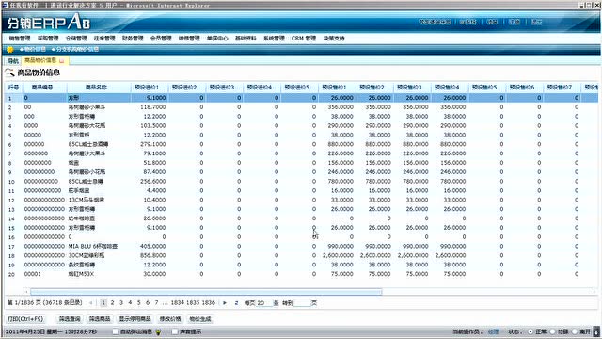The height and width of the screenshot is (339, 602).
Task: Click the 筛选查询 button
Action: (x=70, y=319)
